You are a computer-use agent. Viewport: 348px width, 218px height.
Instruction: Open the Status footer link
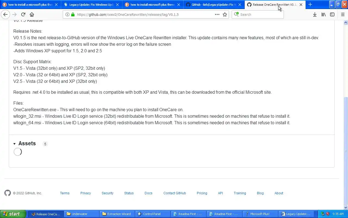pyautogui.click(x=129, y=193)
